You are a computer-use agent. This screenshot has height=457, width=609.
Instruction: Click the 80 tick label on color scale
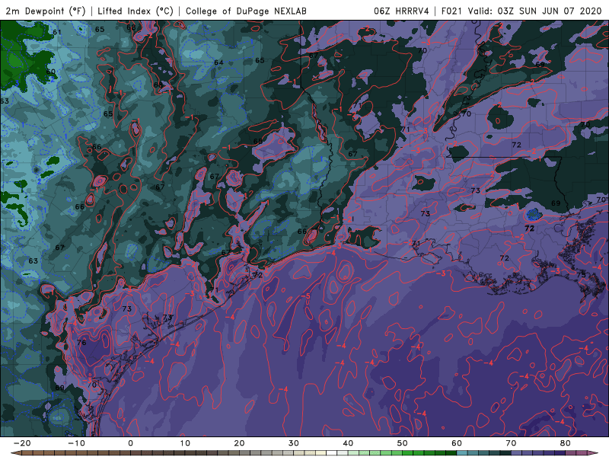point(566,443)
